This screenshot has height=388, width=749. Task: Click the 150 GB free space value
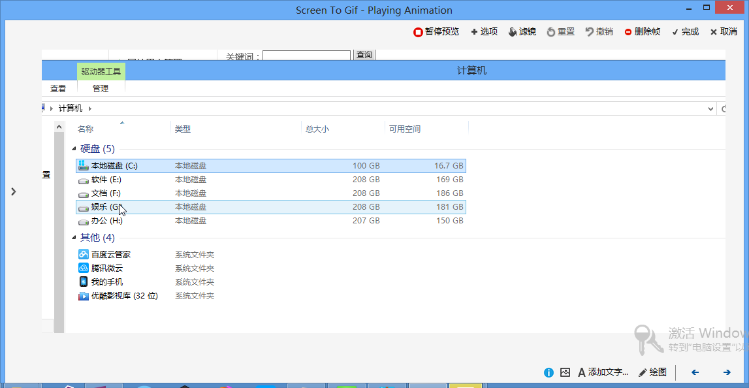pyautogui.click(x=450, y=221)
